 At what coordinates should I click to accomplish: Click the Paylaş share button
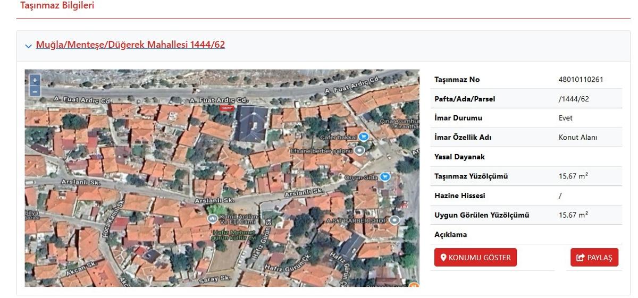tap(594, 258)
